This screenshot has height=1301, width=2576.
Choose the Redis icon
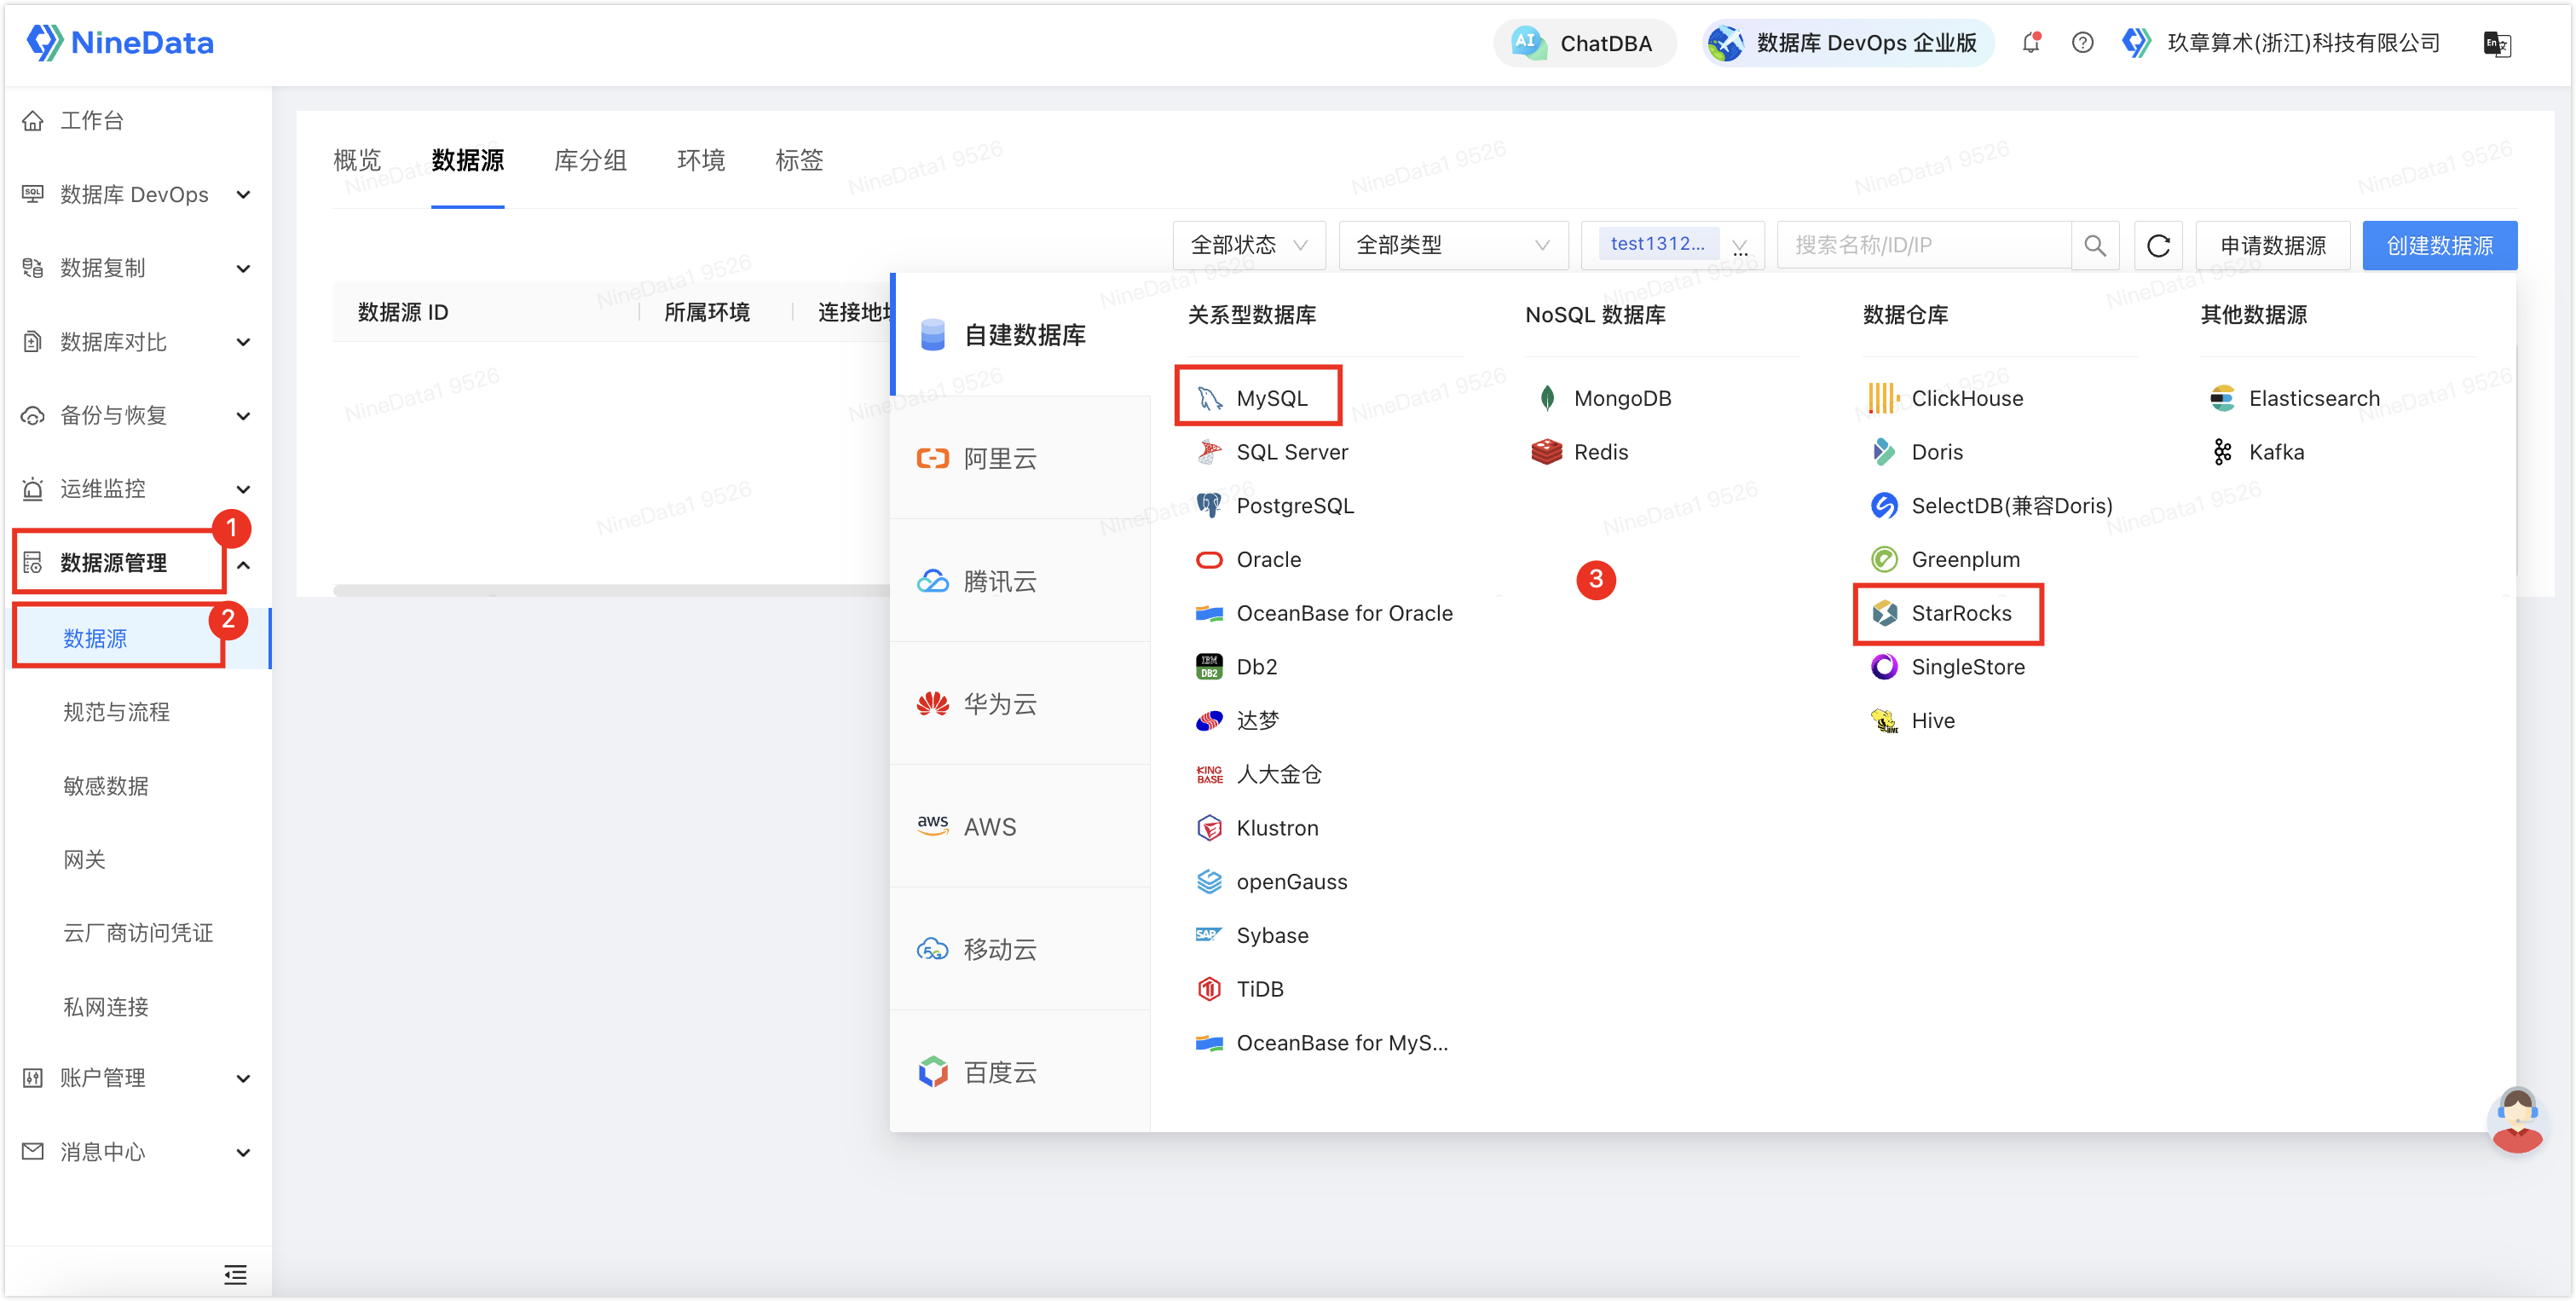point(1547,452)
